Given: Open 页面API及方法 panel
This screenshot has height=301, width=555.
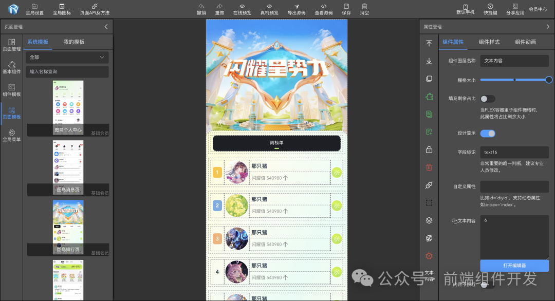Looking at the screenshot, I should (95, 9).
